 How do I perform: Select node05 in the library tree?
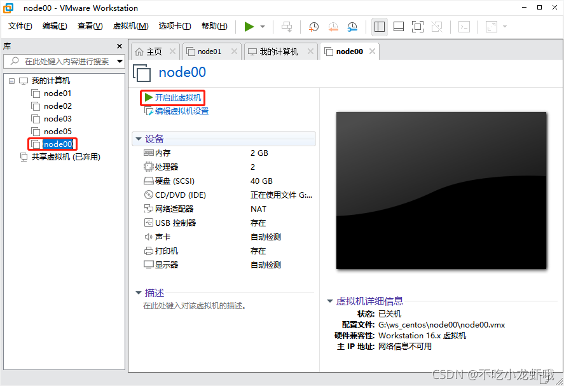click(58, 131)
